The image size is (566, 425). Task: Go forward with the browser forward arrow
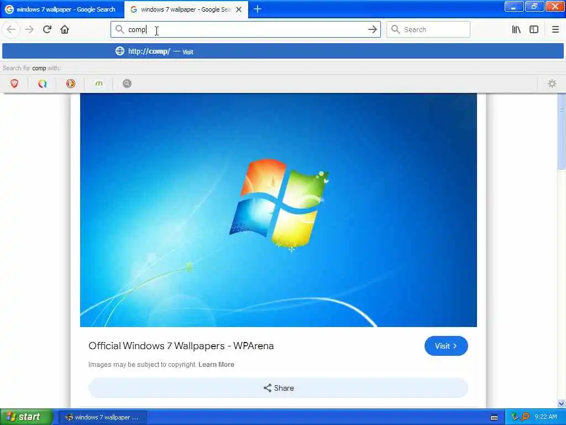pyautogui.click(x=29, y=29)
